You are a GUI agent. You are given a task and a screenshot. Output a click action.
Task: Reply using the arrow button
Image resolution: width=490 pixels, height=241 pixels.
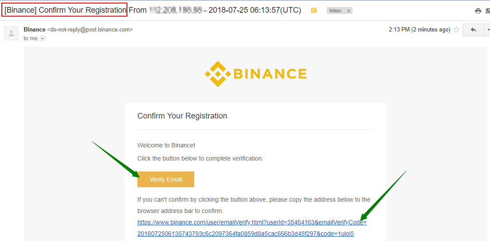[x=473, y=30]
